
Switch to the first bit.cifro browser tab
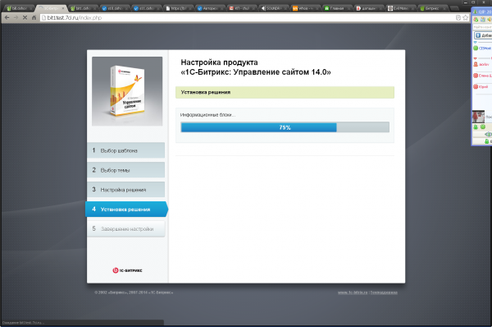[x=19, y=8]
